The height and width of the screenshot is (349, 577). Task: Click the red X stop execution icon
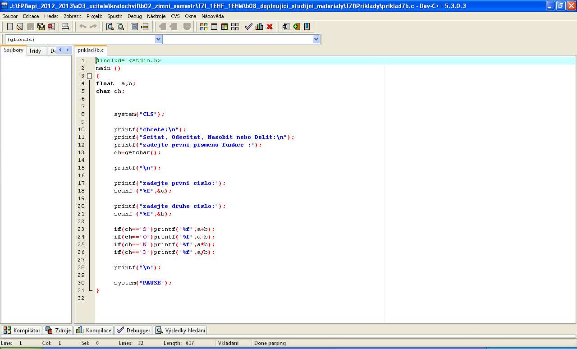point(270,27)
